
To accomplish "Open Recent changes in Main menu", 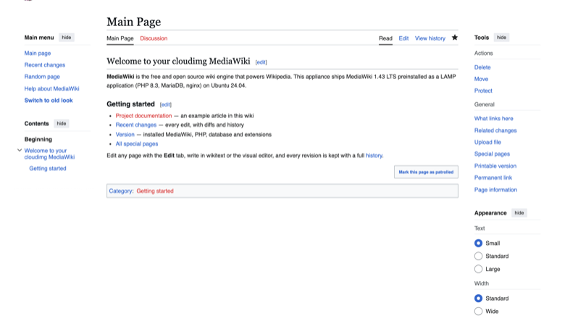I will [x=45, y=64].
